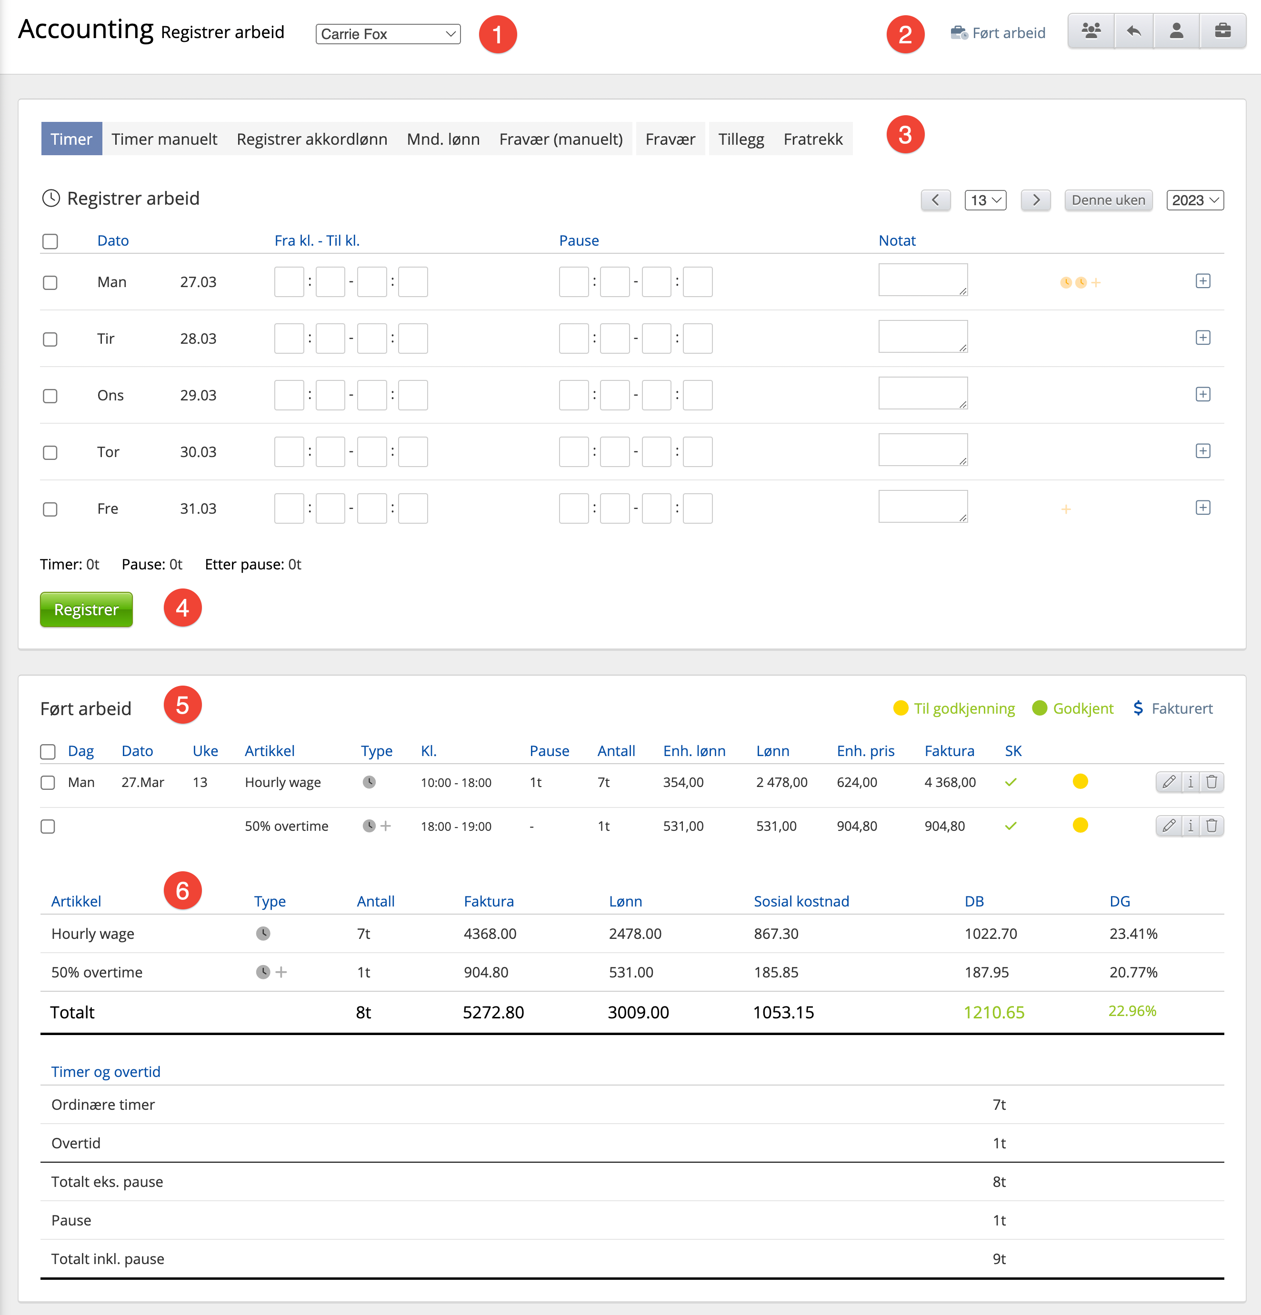Show info for Hourly wage entry
Image resolution: width=1261 pixels, height=1315 pixels.
1191,782
